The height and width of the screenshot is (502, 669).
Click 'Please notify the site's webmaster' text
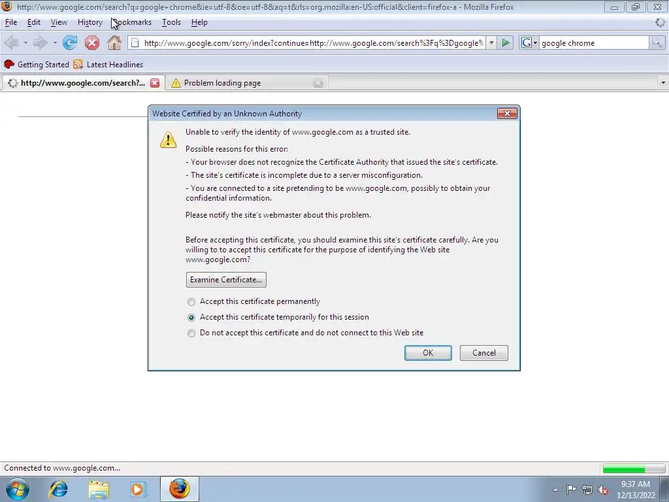pos(278,215)
